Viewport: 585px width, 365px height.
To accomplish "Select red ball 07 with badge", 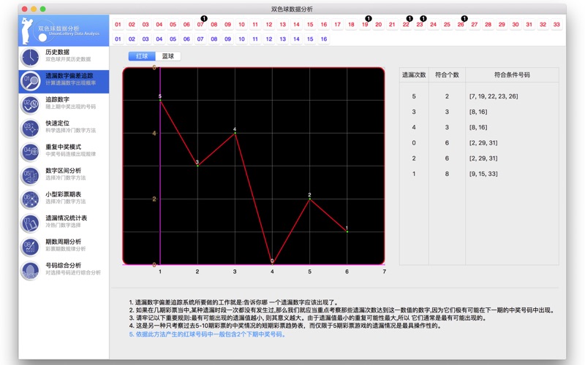I will click(x=200, y=25).
